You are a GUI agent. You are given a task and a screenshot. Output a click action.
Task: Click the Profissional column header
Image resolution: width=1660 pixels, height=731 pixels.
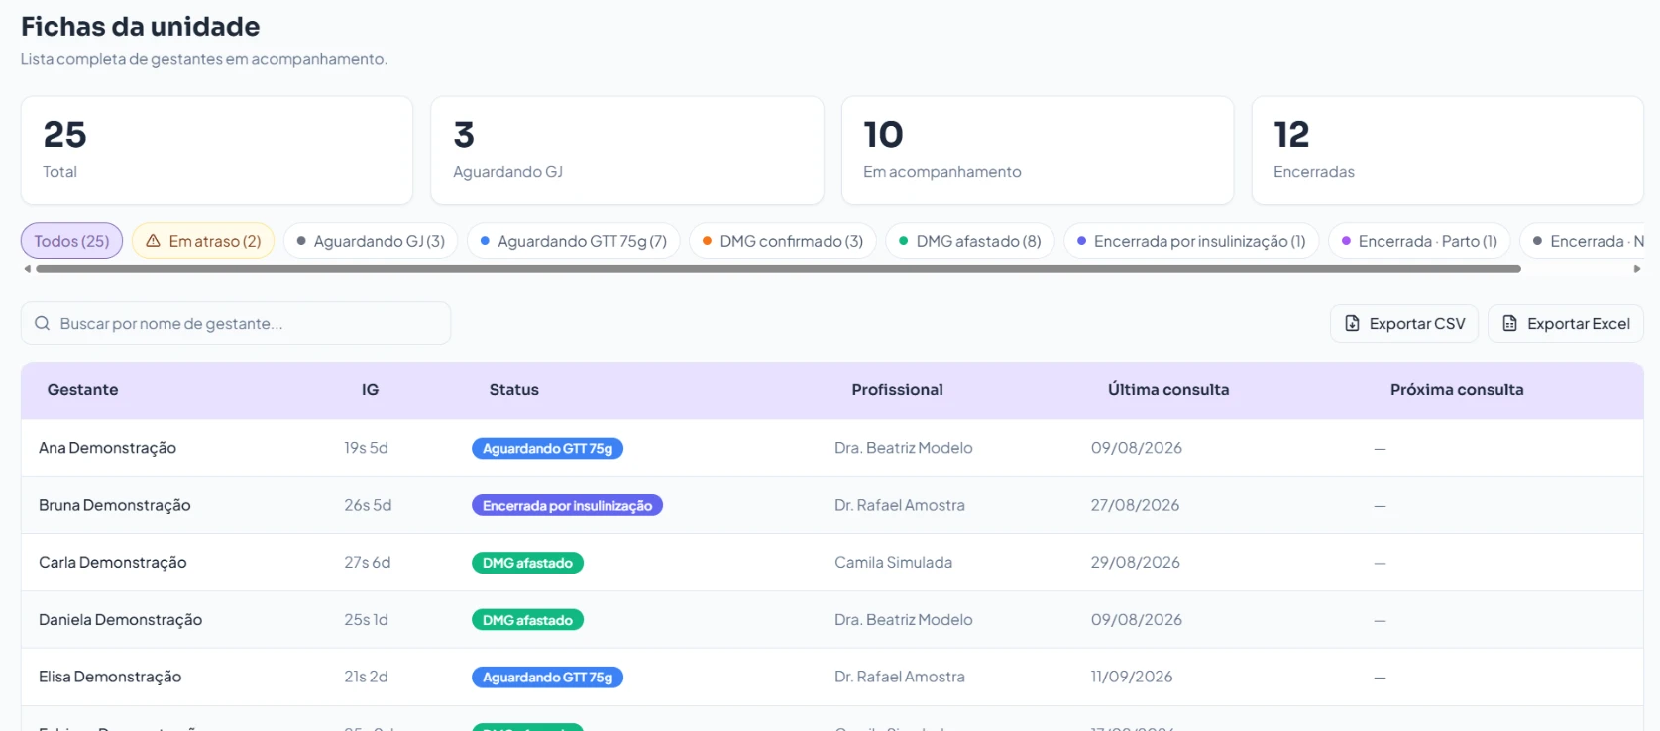[897, 390]
